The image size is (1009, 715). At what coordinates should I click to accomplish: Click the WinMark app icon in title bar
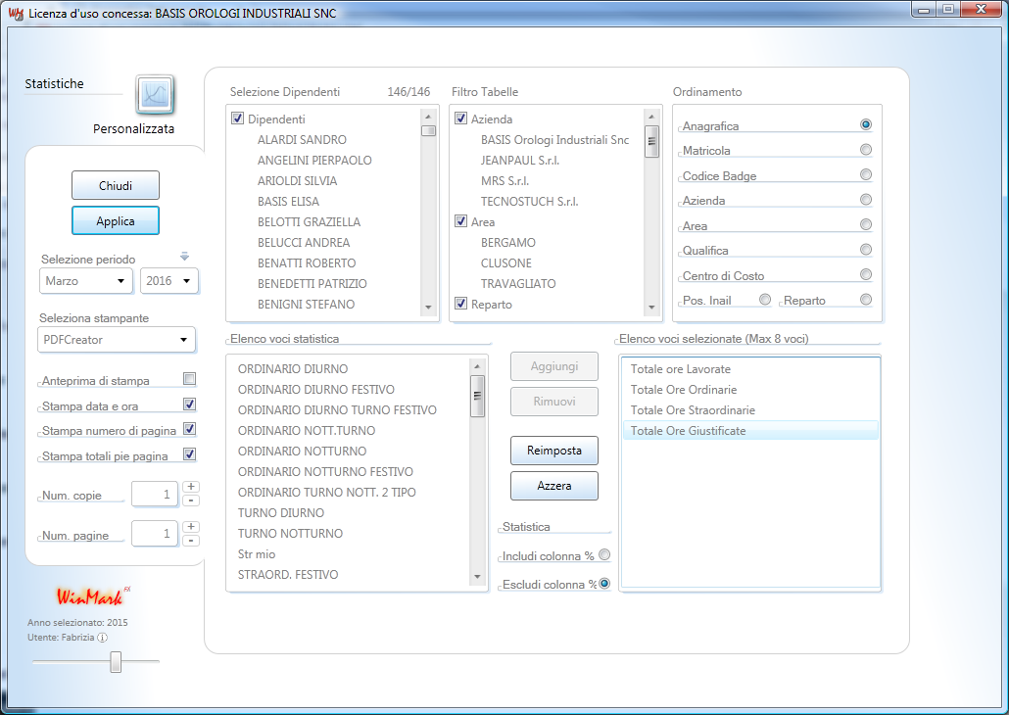coord(16,13)
